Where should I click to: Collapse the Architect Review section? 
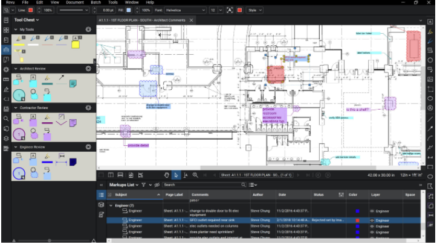[16, 69]
